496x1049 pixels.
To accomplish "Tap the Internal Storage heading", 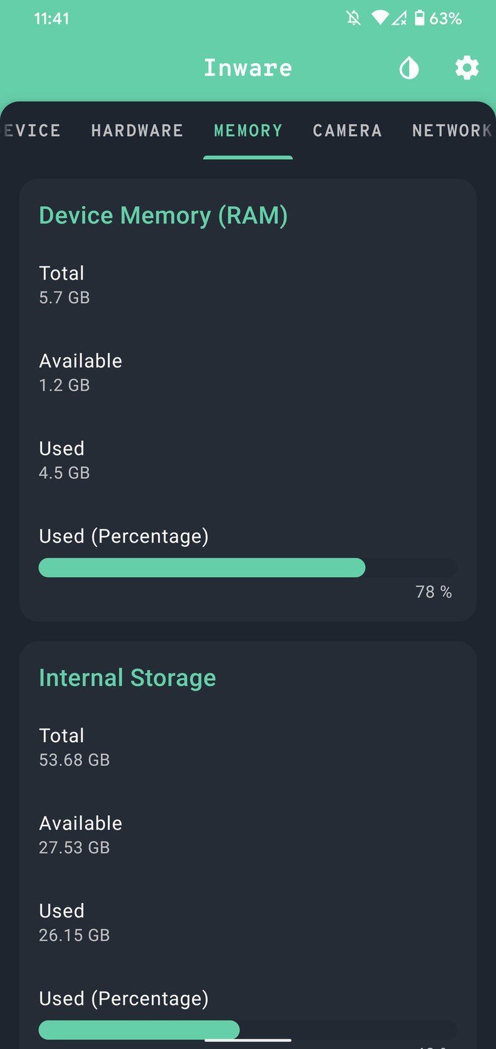I will coord(127,678).
